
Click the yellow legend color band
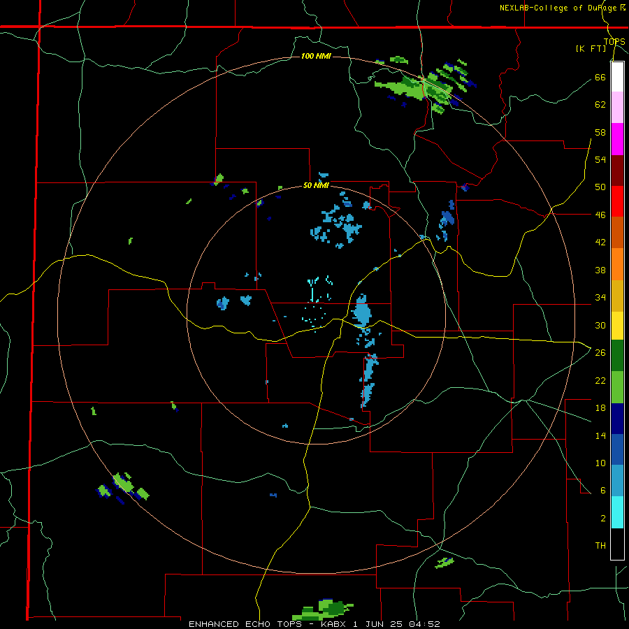click(617, 326)
